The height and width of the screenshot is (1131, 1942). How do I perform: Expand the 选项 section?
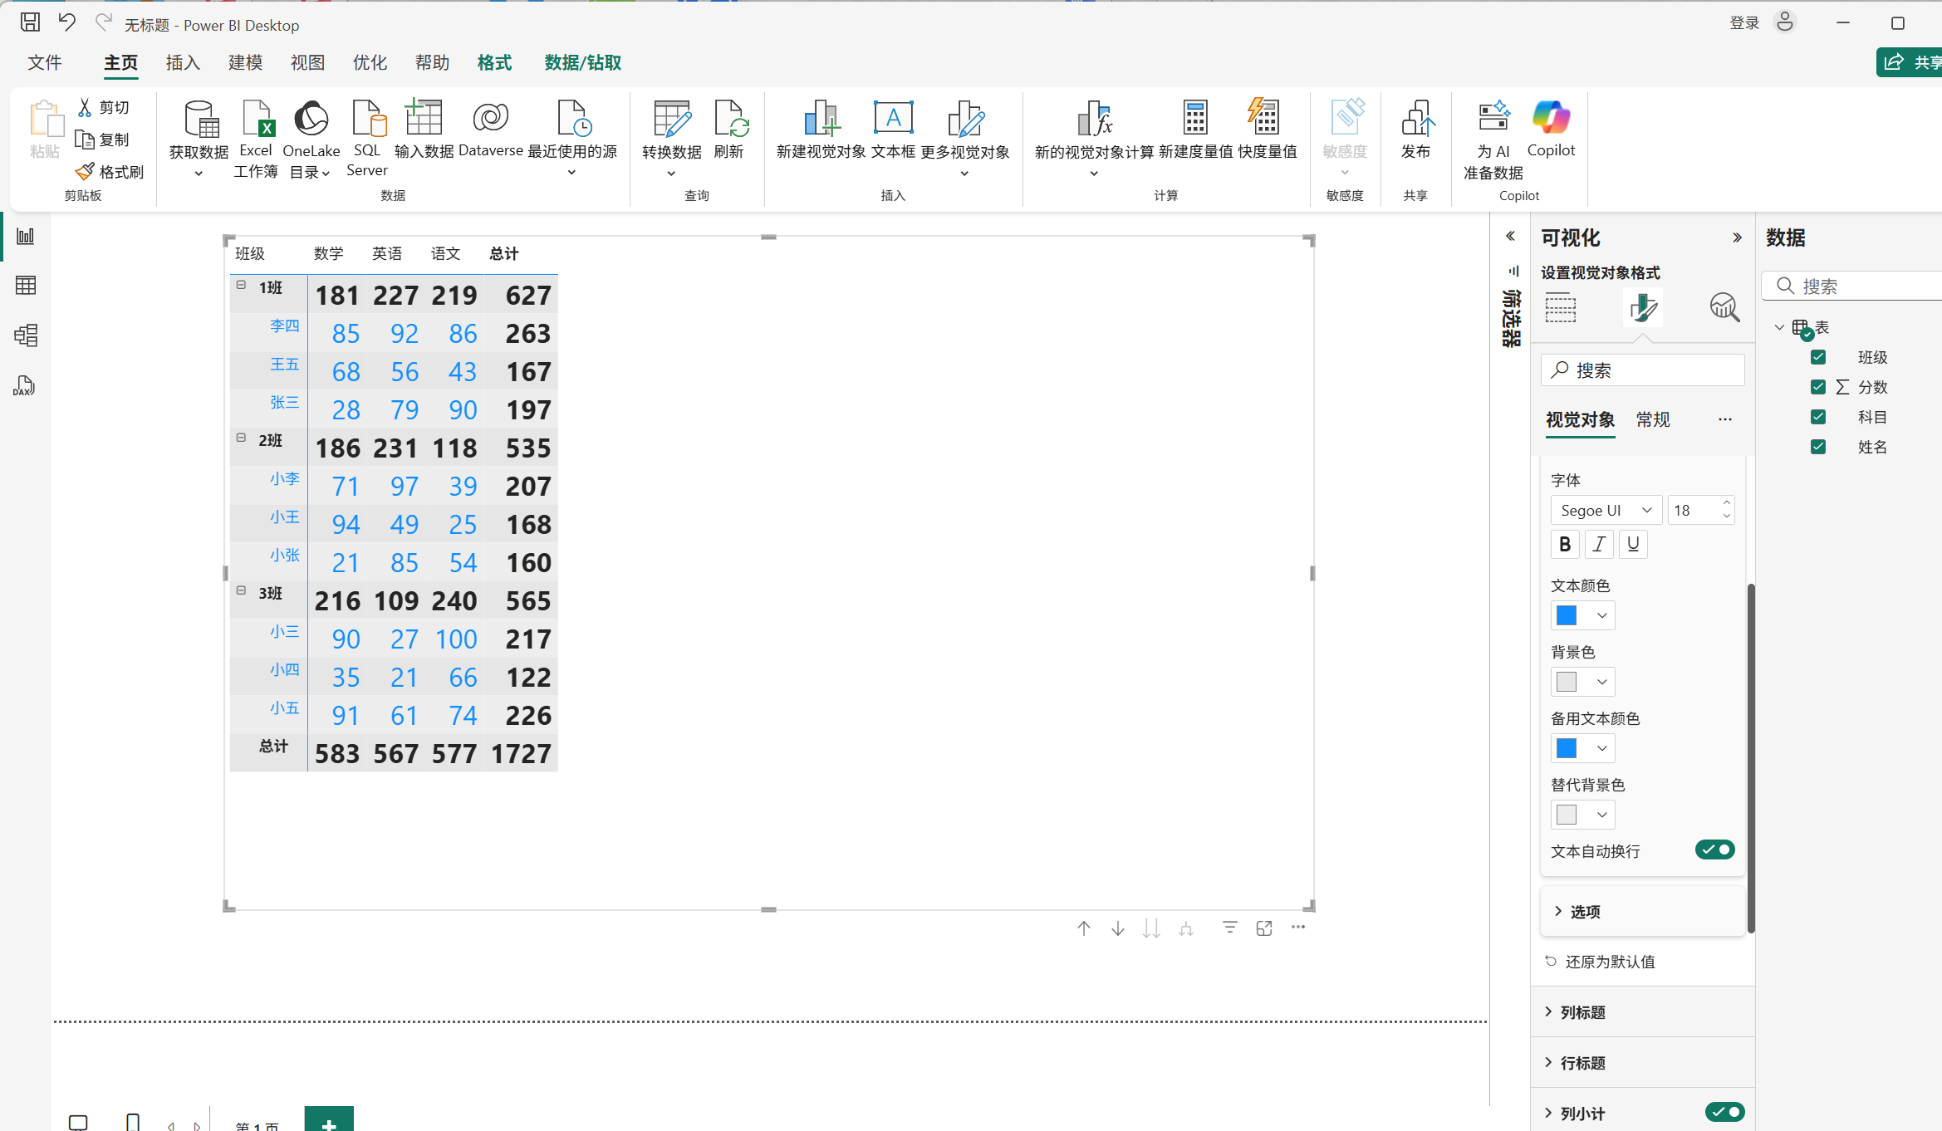(x=1585, y=912)
